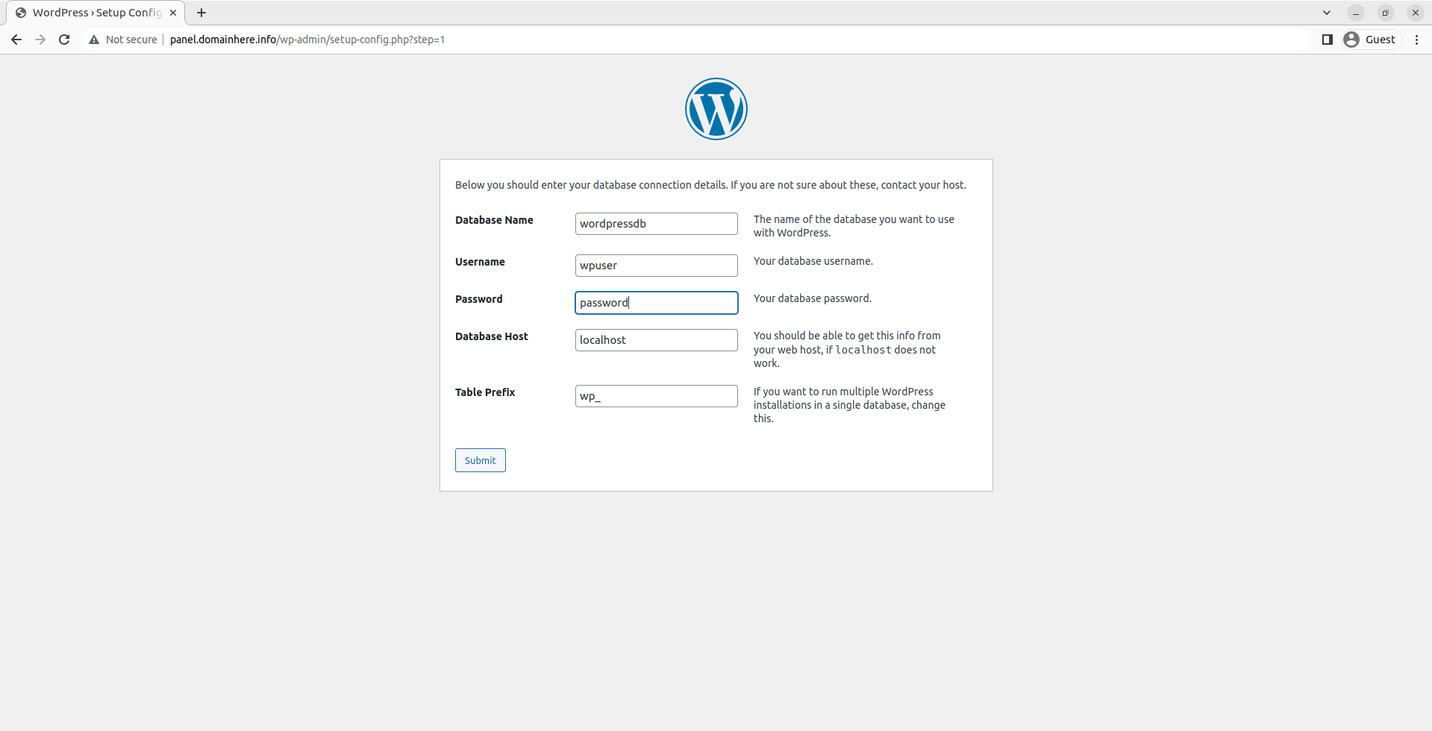Click 'Your database username.' help text
Viewport: 1432px width, 731px height.
[813, 261]
